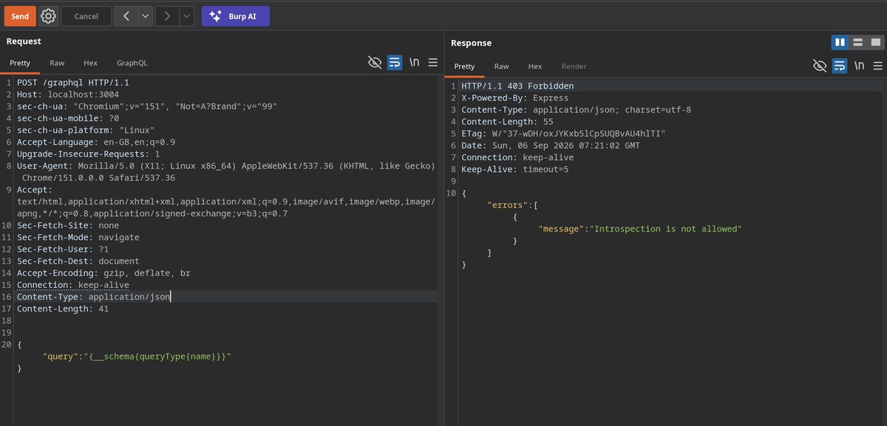
Task: Click the "errors" key in response JSON
Action: click(x=509, y=205)
